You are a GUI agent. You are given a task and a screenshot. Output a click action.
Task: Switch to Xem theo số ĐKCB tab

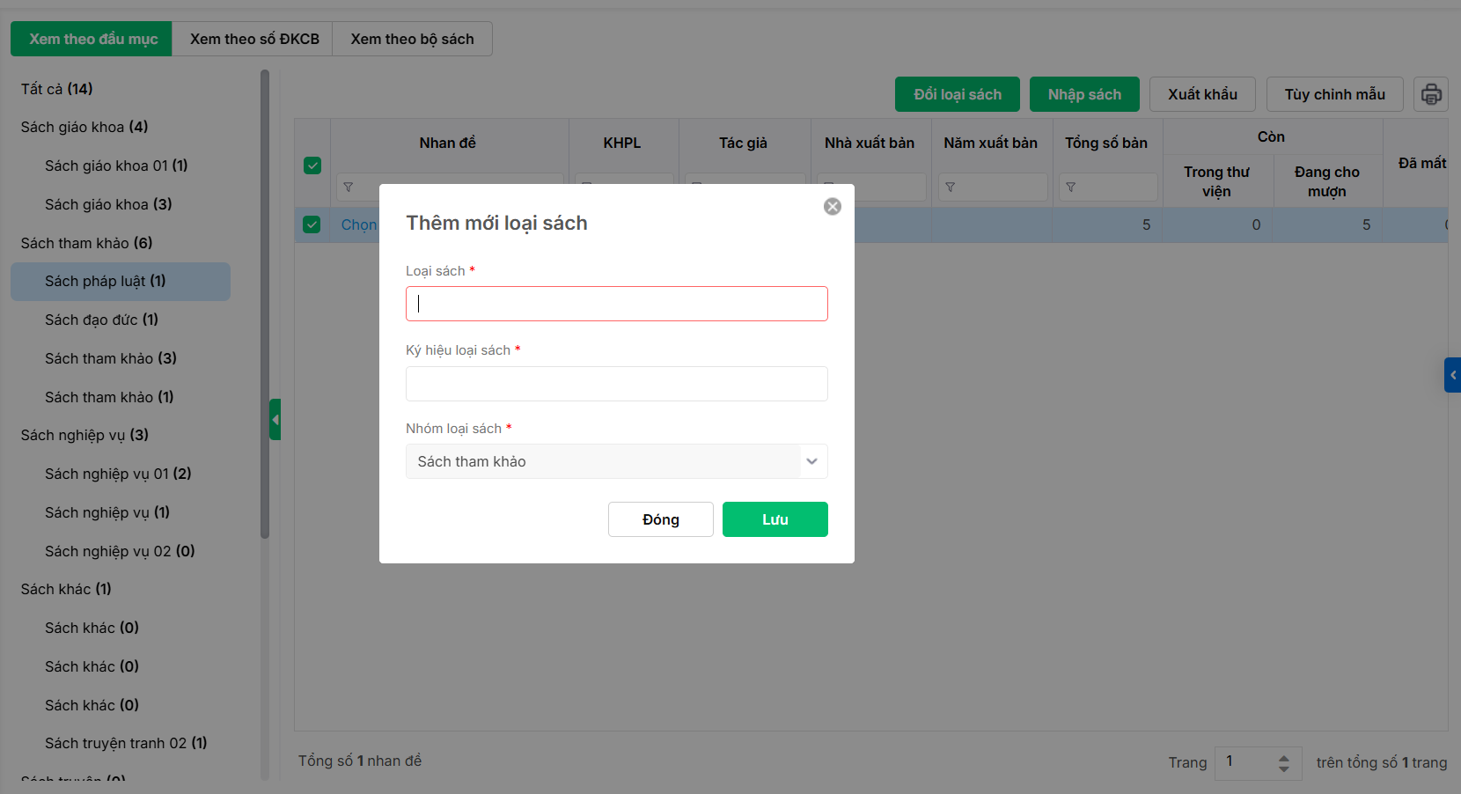click(x=254, y=39)
